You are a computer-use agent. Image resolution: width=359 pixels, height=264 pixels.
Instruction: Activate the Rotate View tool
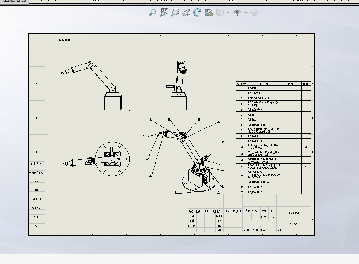[x=197, y=13]
